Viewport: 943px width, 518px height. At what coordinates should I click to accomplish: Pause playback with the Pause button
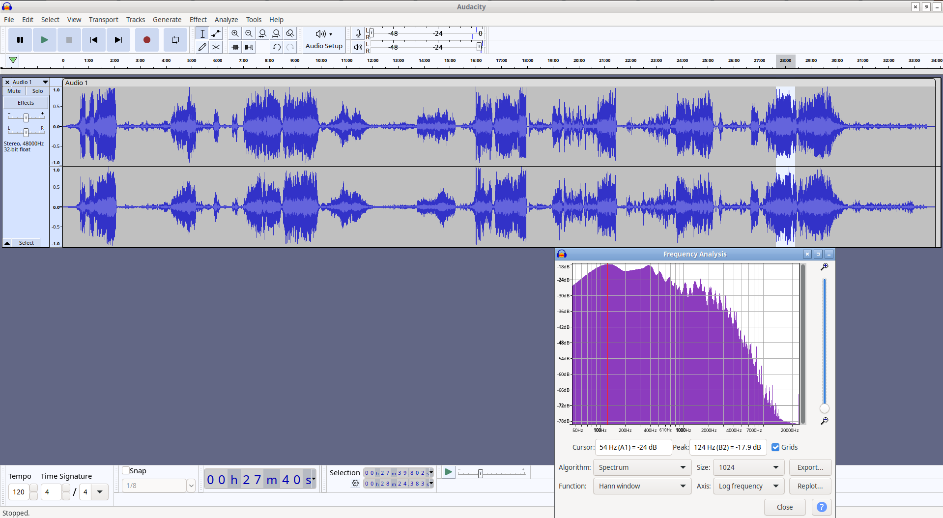[20, 40]
